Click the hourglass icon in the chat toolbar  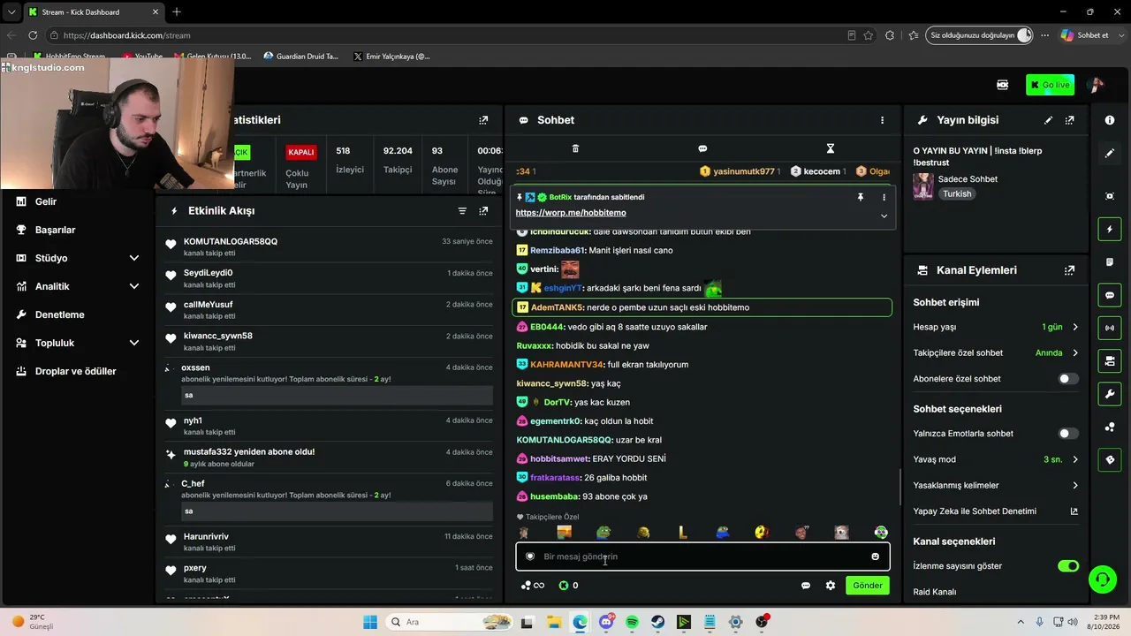[x=830, y=148]
